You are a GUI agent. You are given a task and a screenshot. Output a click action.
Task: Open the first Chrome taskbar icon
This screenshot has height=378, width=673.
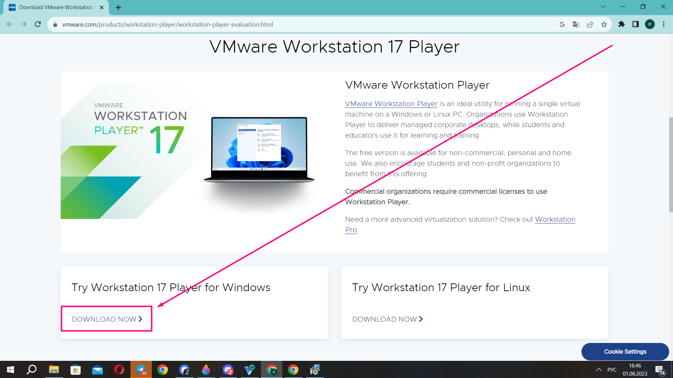[x=162, y=369]
